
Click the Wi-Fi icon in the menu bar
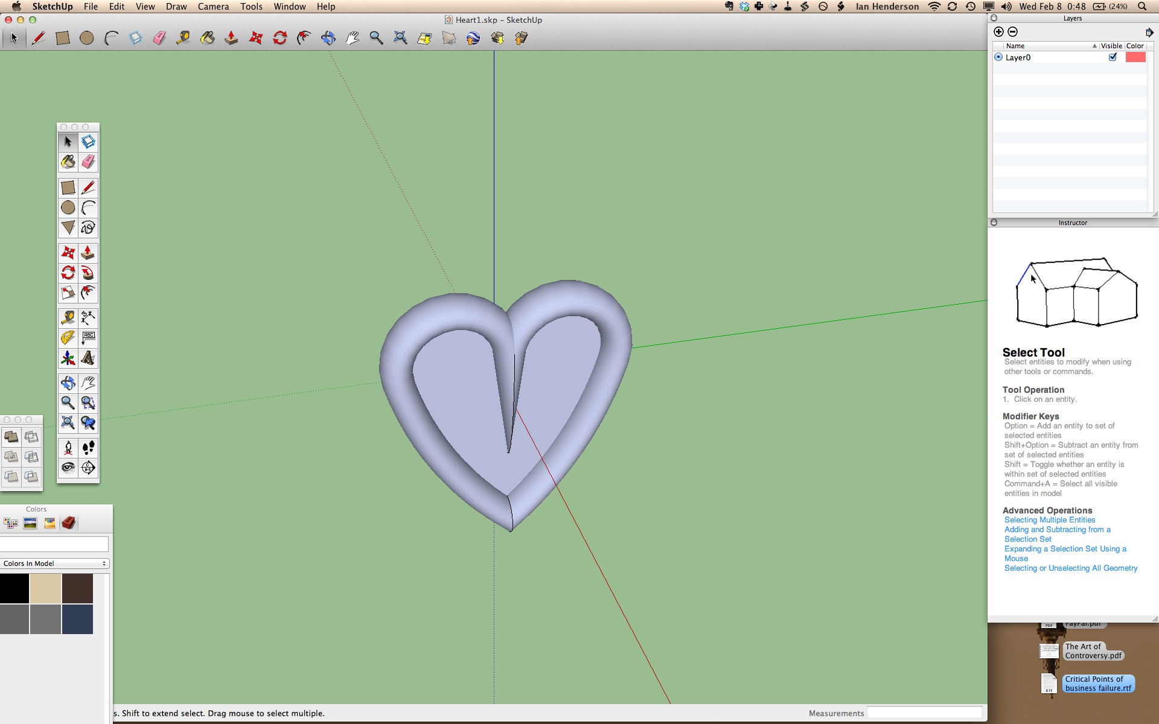(x=934, y=7)
